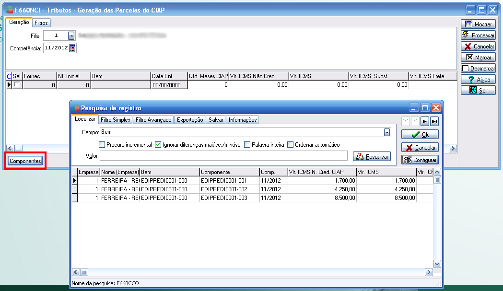Click the Componente column header
The image size is (503, 291).
point(229,172)
